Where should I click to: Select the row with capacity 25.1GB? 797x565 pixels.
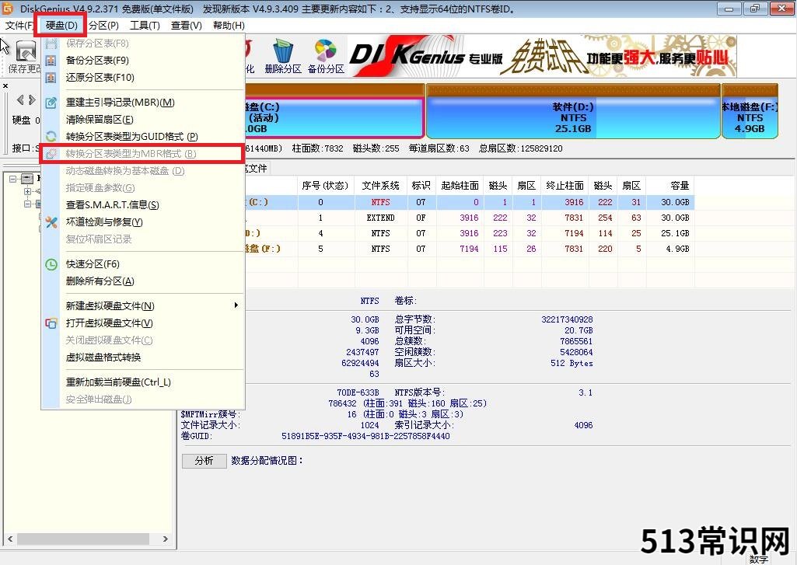click(x=470, y=233)
